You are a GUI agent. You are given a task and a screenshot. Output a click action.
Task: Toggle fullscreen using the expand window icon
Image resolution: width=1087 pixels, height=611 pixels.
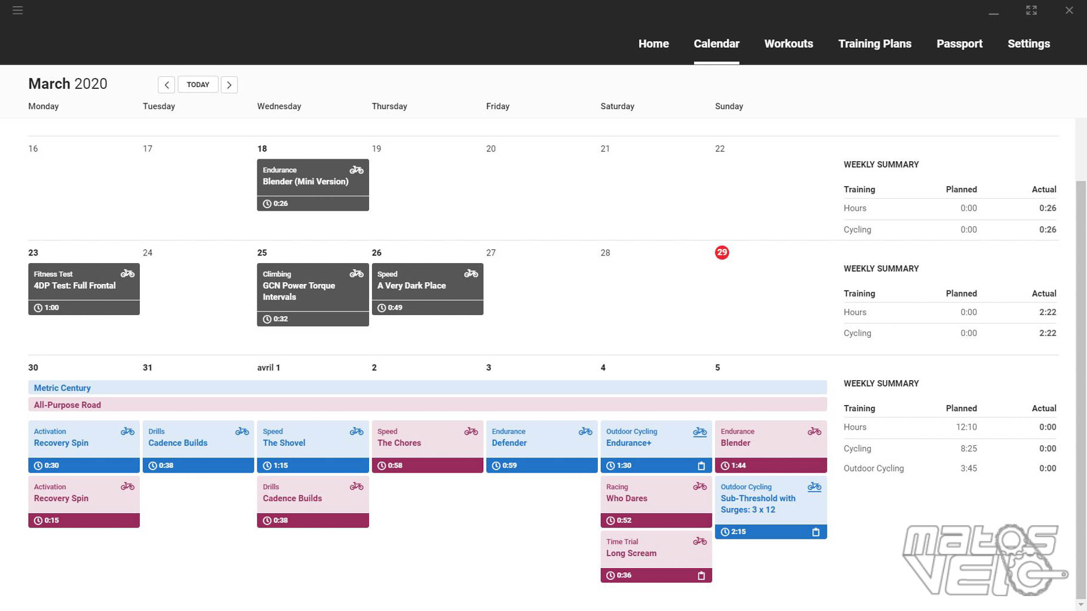1031,10
